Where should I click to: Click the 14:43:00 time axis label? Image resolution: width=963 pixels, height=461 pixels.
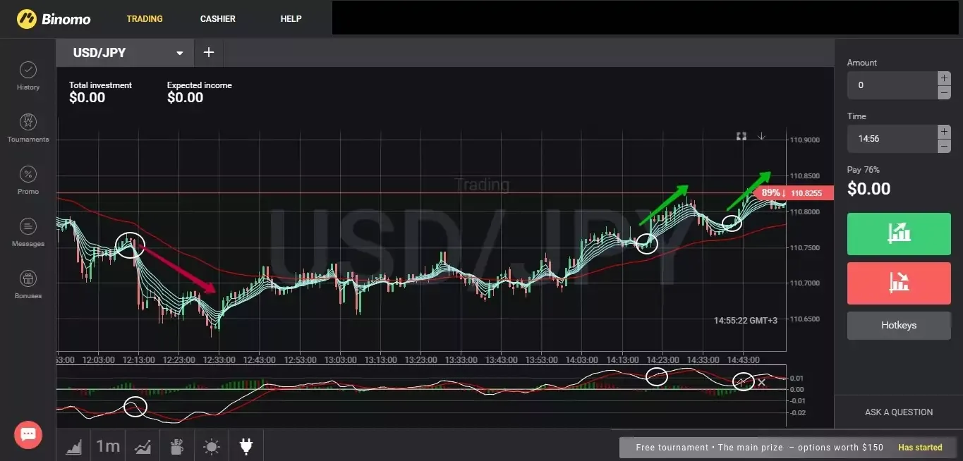[x=743, y=359]
